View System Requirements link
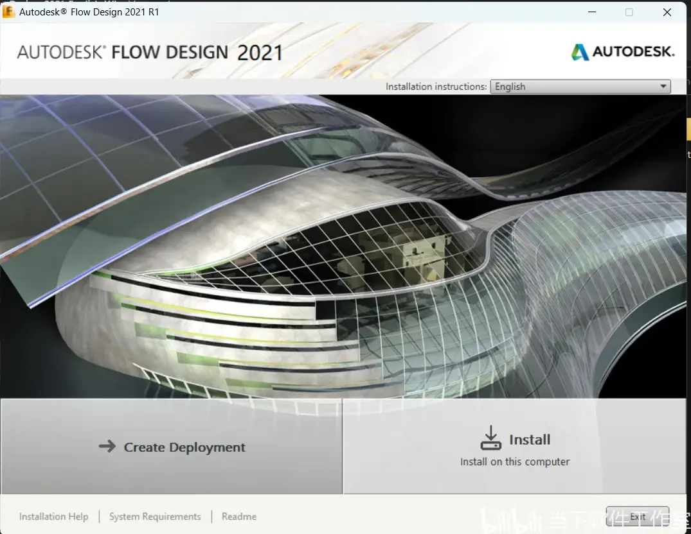 [155, 517]
